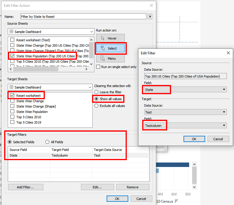Click dashboard chart scroll down arrow
The image size is (234, 205).
[194, 187]
